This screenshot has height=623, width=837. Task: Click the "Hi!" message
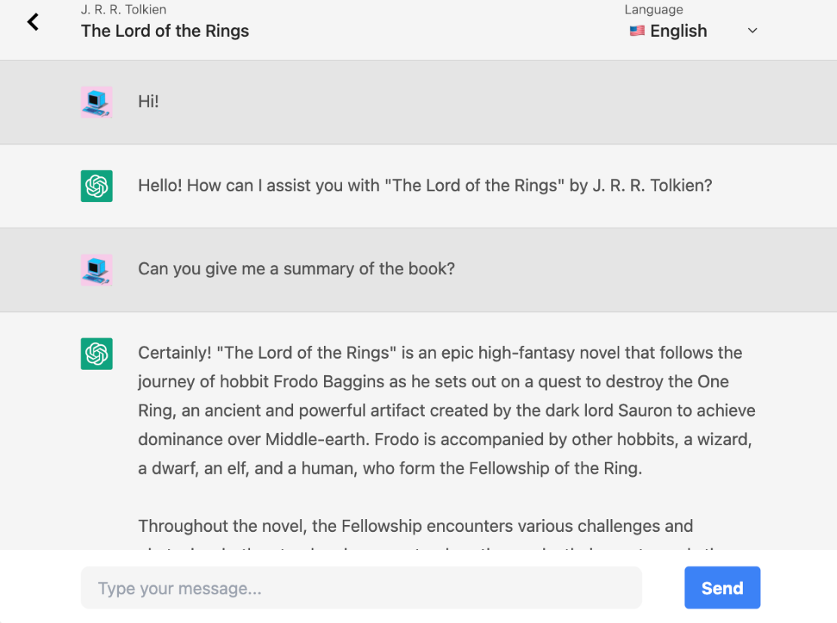coord(148,102)
